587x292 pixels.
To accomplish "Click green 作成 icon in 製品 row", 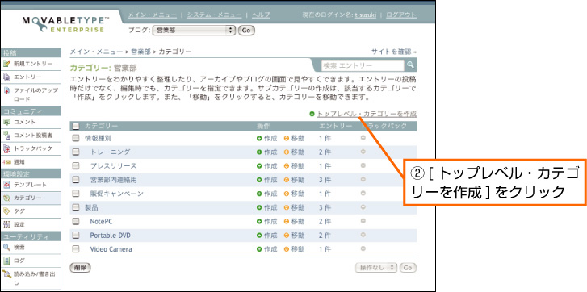I will [x=259, y=207].
